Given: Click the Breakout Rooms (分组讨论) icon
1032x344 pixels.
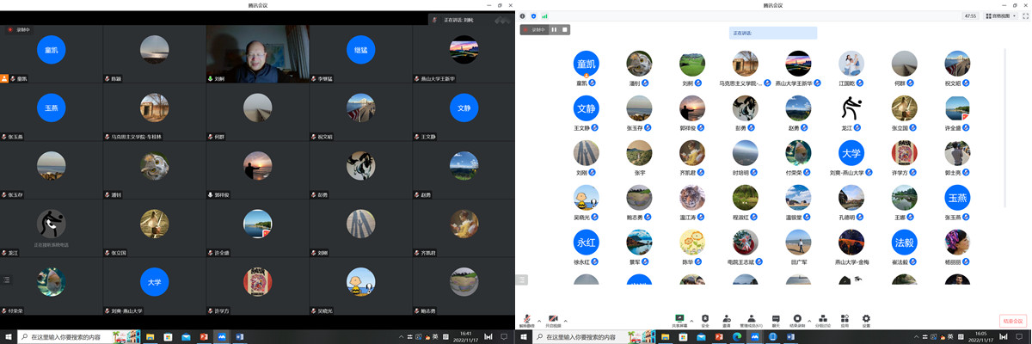Looking at the screenshot, I should (821, 319).
